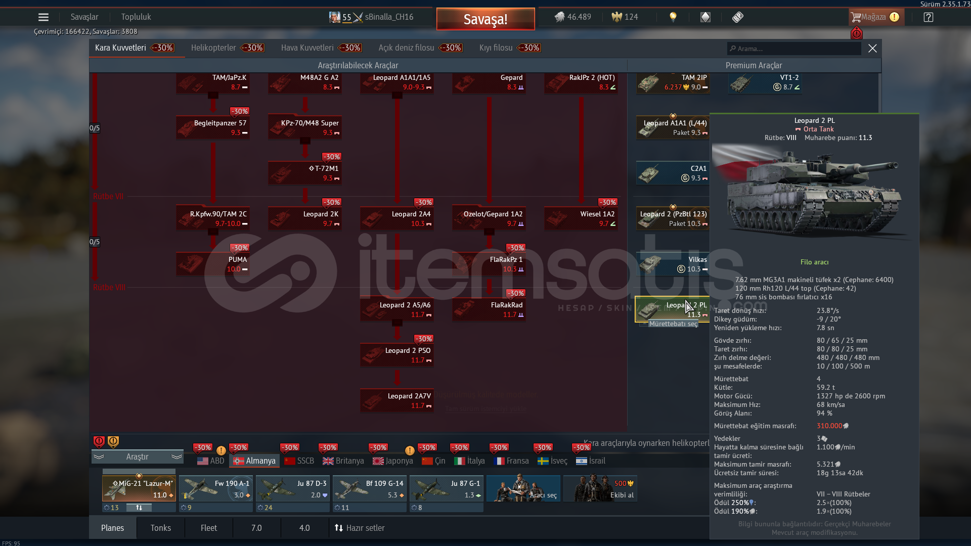This screenshot has width=971, height=546.
Task: Open the Topluluk dropdown menu
Action: 136,17
